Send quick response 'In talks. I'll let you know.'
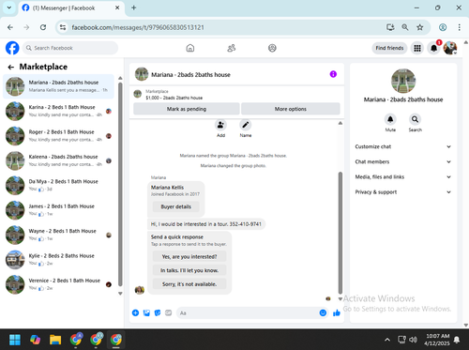The width and height of the screenshot is (469, 350). point(189,270)
